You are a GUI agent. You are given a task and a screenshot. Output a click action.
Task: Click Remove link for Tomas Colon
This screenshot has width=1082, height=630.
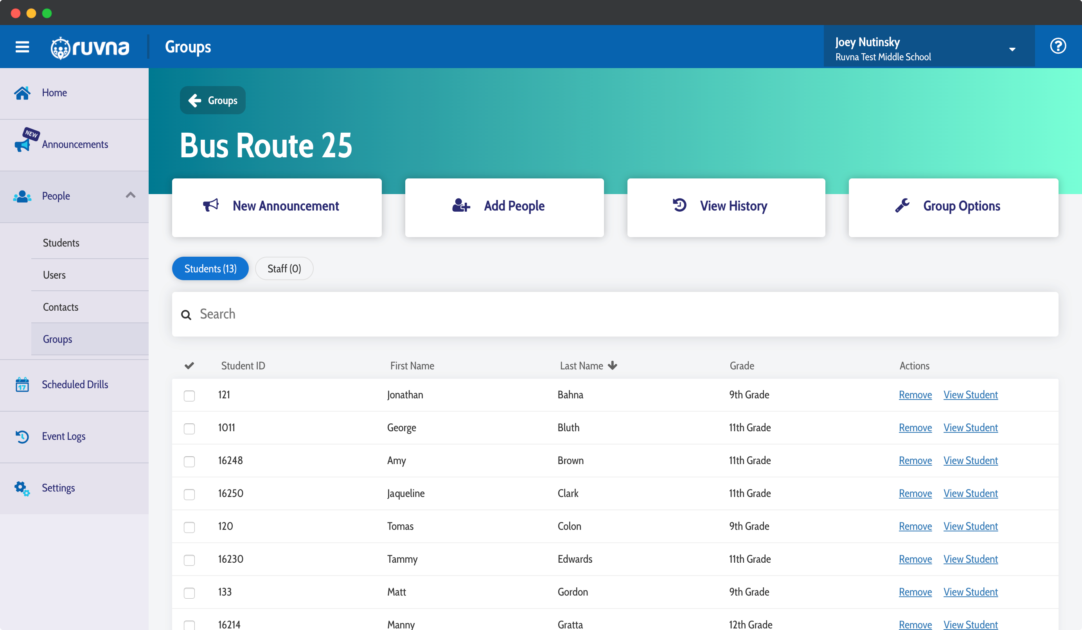(x=915, y=526)
